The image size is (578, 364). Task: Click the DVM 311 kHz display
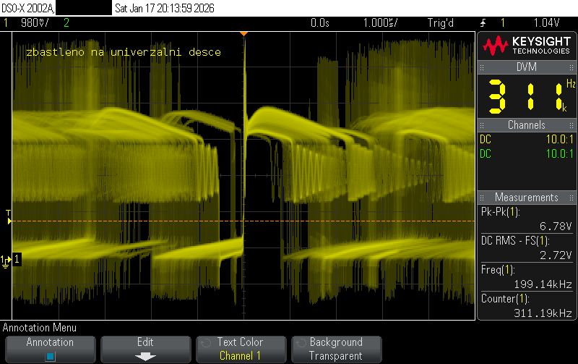(526, 96)
